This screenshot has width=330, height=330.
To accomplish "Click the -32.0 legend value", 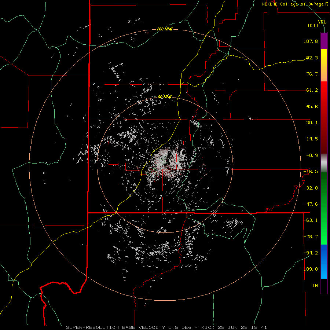I will coord(311,188).
